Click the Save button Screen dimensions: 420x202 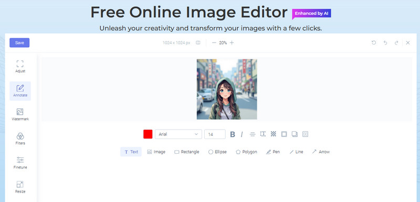tap(19, 43)
